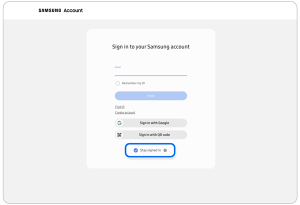
Task: Click the QR code icon
Action: pyautogui.click(x=119, y=135)
